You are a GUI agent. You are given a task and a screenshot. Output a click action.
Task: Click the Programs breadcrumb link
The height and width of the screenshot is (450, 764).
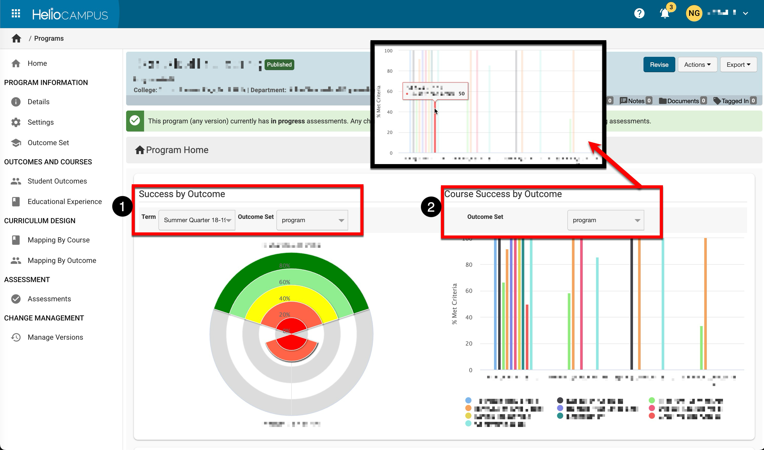49,38
